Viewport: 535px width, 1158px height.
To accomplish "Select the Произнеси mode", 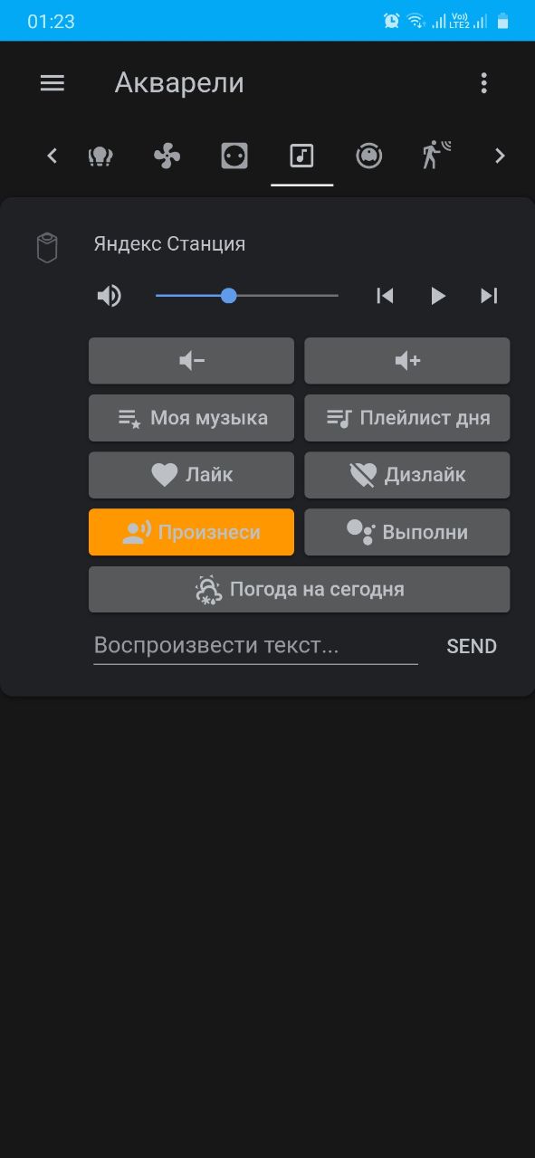I will [x=192, y=532].
